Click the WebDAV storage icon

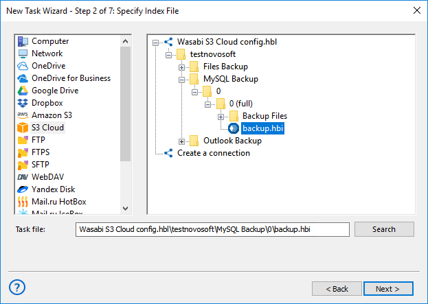pos(23,177)
